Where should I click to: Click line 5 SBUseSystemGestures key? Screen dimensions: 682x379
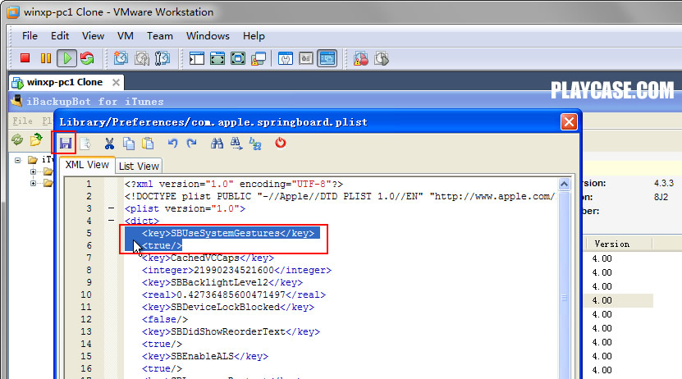pos(228,234)
